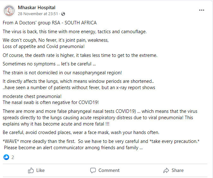Open Mhaskar Hospital profile picture

coord(9,11)
